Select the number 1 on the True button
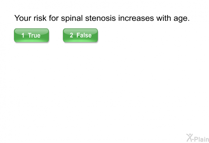The width and height of the screenshot is (209, 143). tap(23, 35)
